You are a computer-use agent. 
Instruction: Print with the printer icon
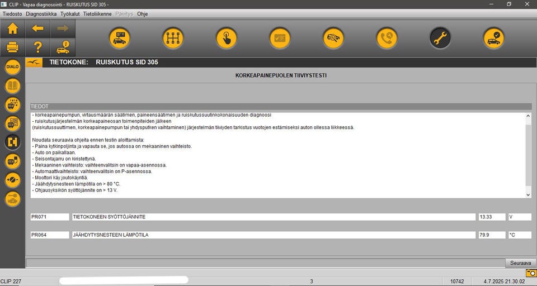pos(13,47)
